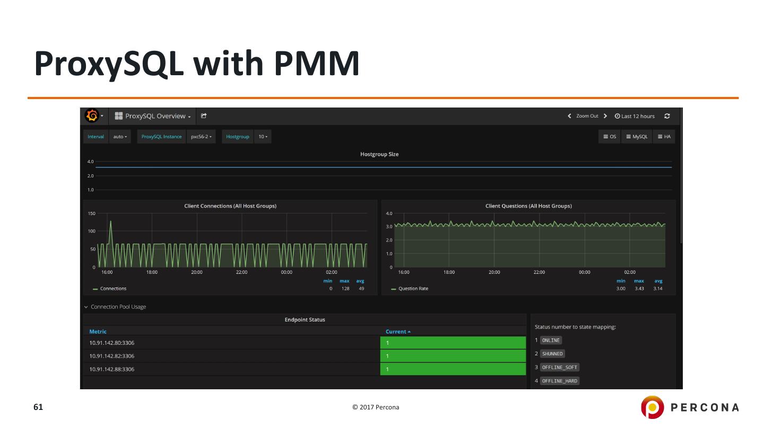Toggle the Question Rate series legend label
Image resolution: width=764 pixels, height=429 pixels.
pyautogui.click(x=413, y=289)
